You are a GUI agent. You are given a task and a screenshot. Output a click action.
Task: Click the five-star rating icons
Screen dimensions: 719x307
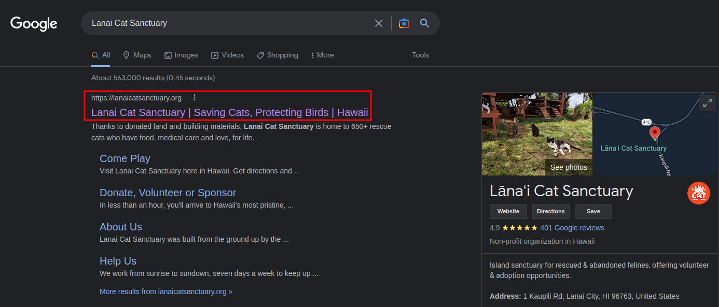point(520,228)
